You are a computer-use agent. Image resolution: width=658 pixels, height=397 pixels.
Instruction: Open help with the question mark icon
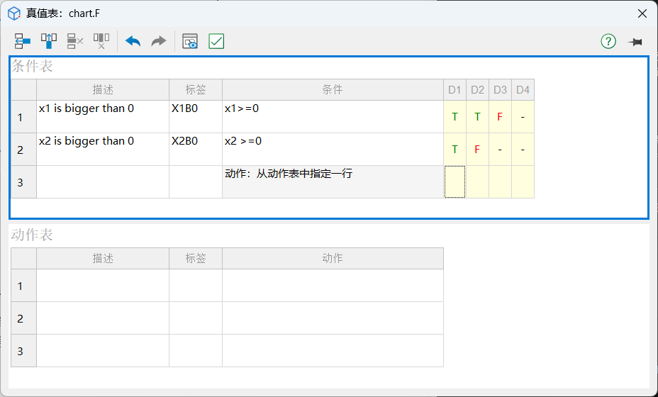tap(608, 41)
